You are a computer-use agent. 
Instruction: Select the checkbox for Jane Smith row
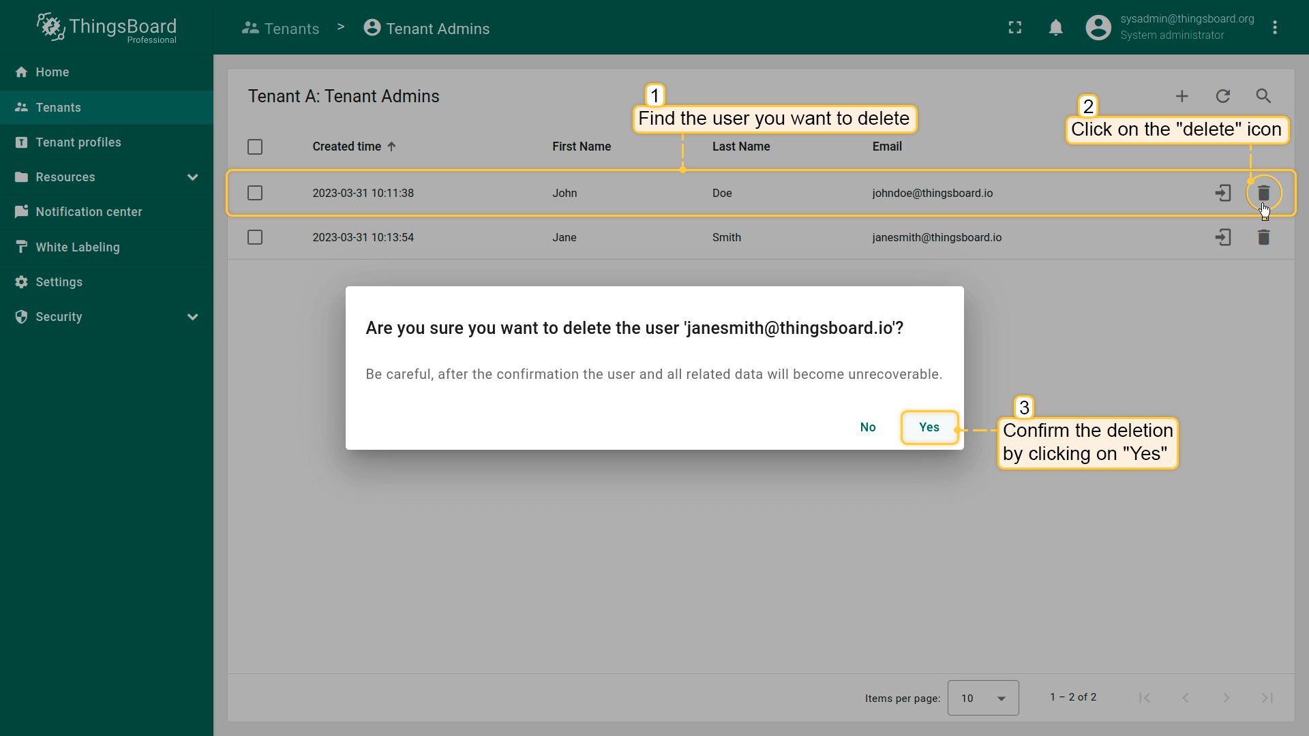click(255, 237)
